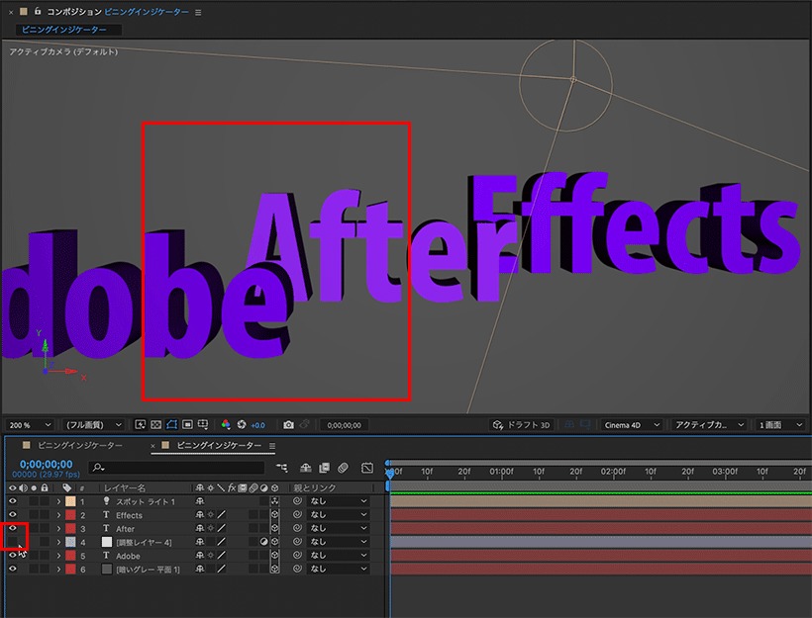The width and height of the screenshot is (812, 618).
Task: Click the preview time 0;00;00;00 in viewer bar
Action: [x=344, y=425]
